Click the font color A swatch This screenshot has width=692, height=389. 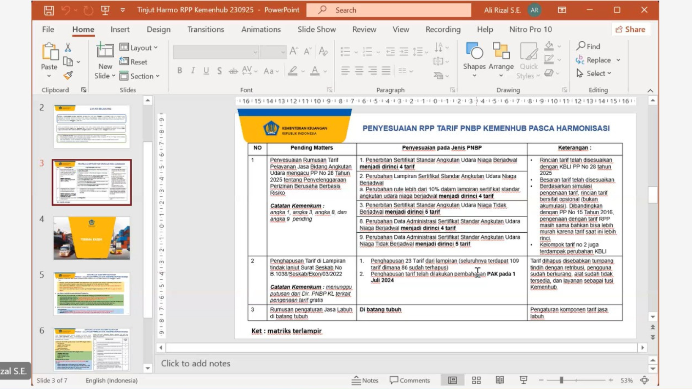(315, 71)
